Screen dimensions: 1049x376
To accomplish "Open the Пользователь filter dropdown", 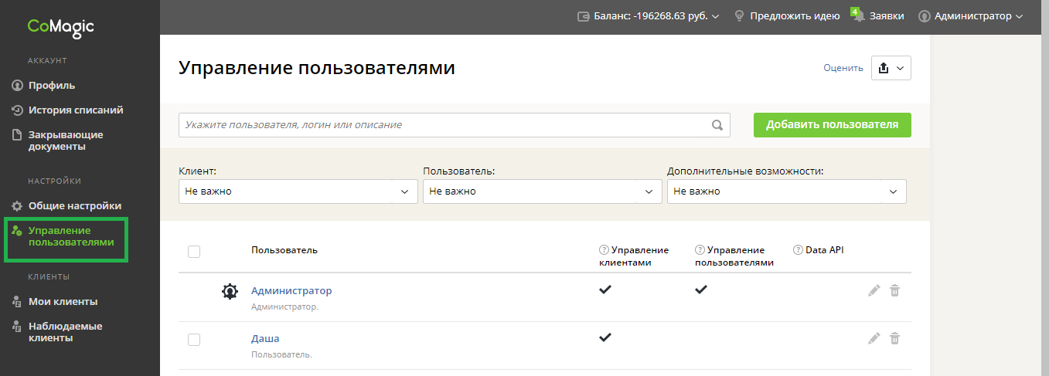I will (542, 191).
